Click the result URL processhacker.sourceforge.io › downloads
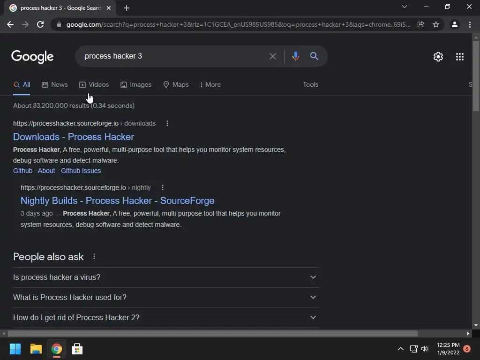 click(84, 123)
